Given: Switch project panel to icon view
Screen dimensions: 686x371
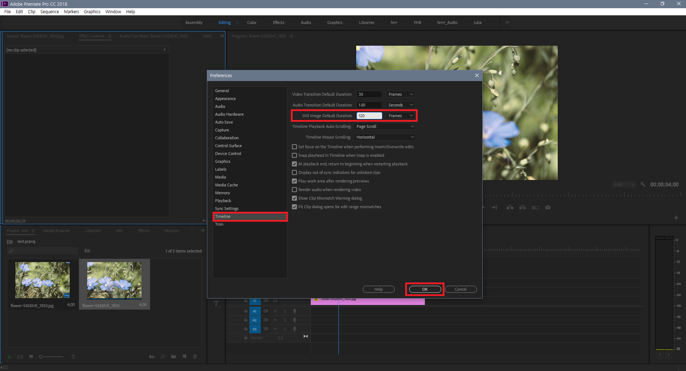Looking at the screenshot, I should pos(31,357).
